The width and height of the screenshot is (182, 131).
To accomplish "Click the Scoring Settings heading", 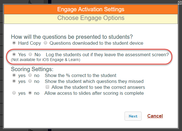I will [x=32, y=69].
